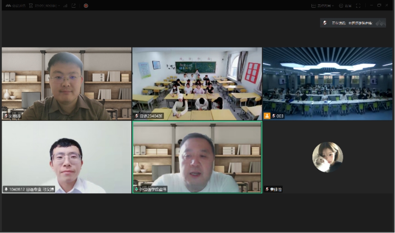Screen dimensions: 395x233
Task: Click the share/pop-out window icon
Action: pyautogui.click(x=74, y=6)
